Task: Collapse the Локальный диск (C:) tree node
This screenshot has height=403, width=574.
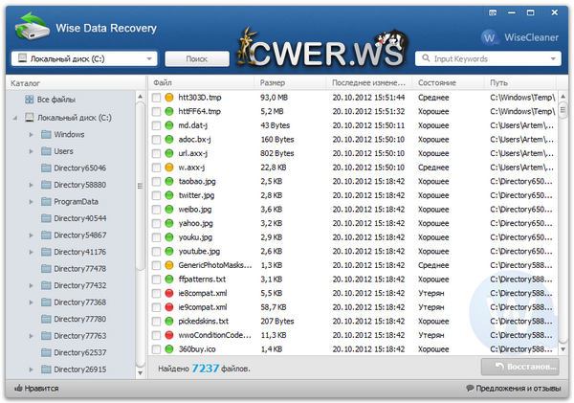Action: coord(15,118)
